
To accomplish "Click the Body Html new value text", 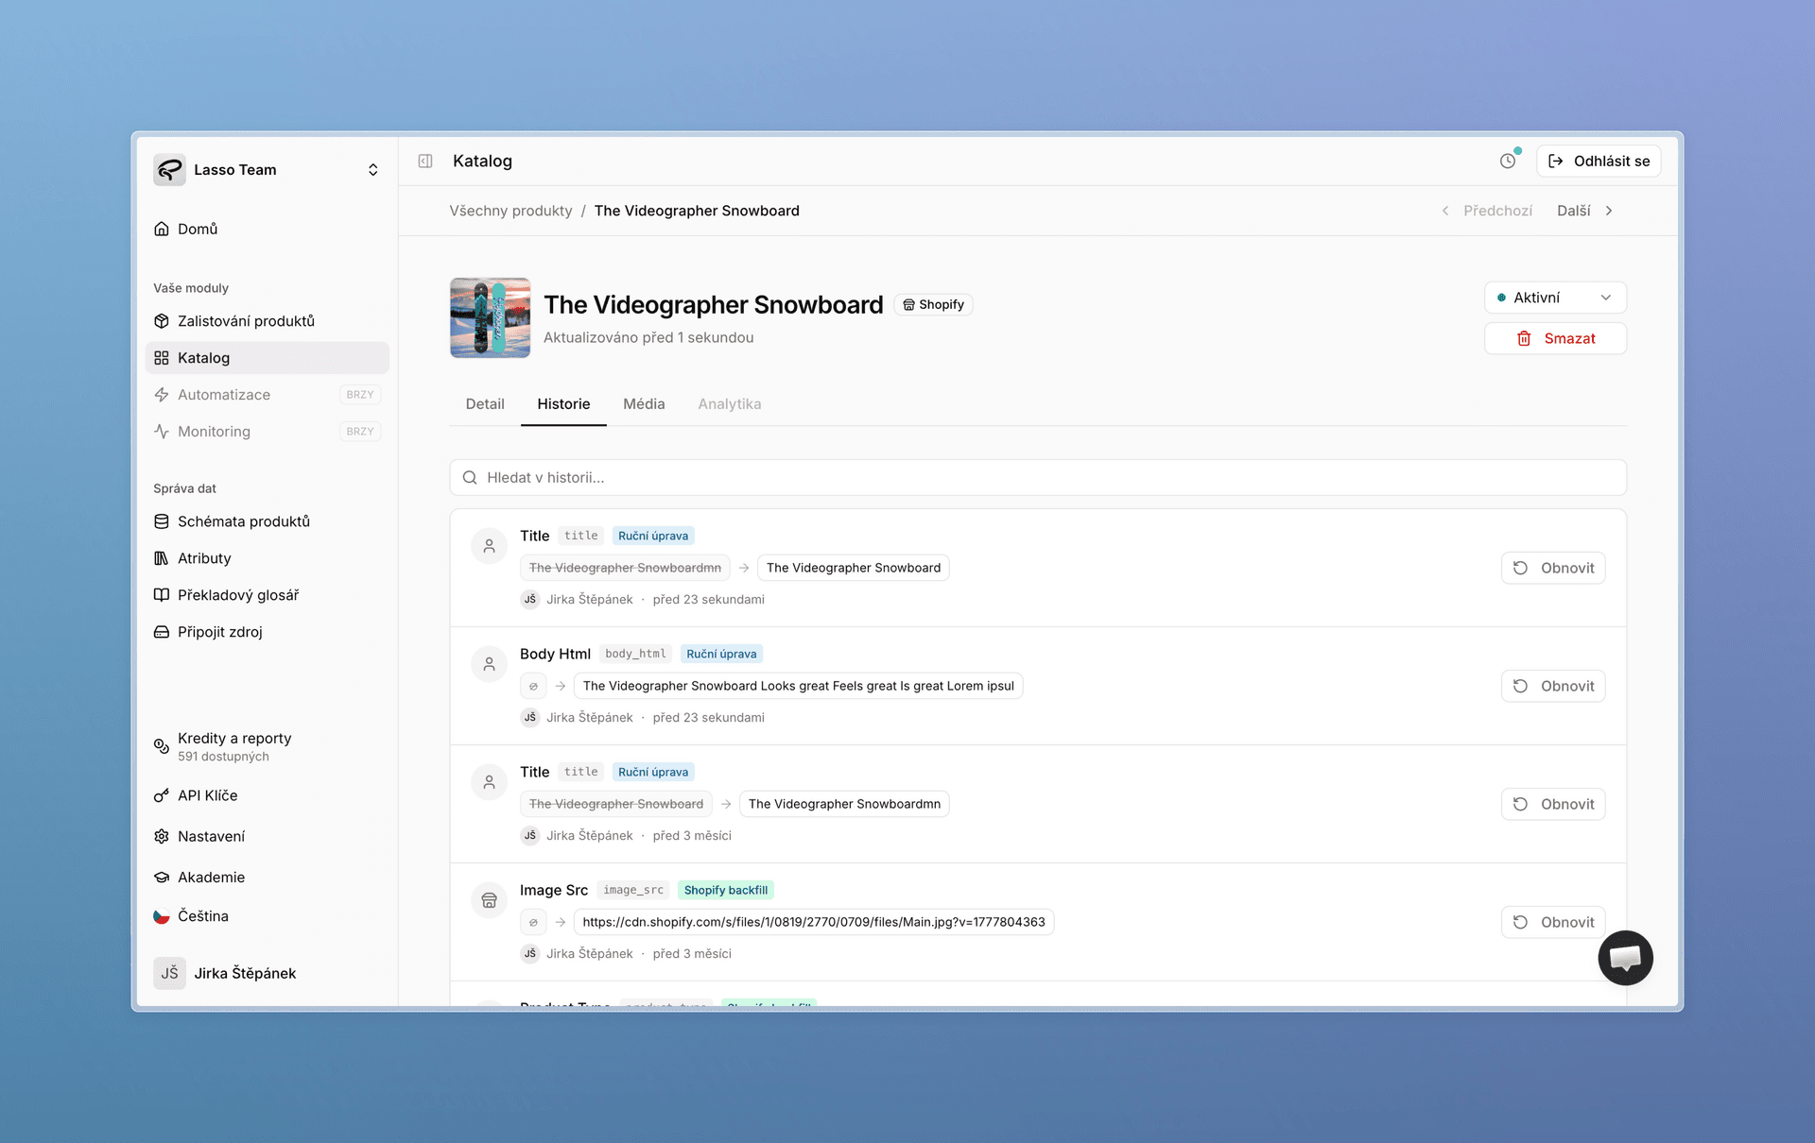I will point(798,686).
